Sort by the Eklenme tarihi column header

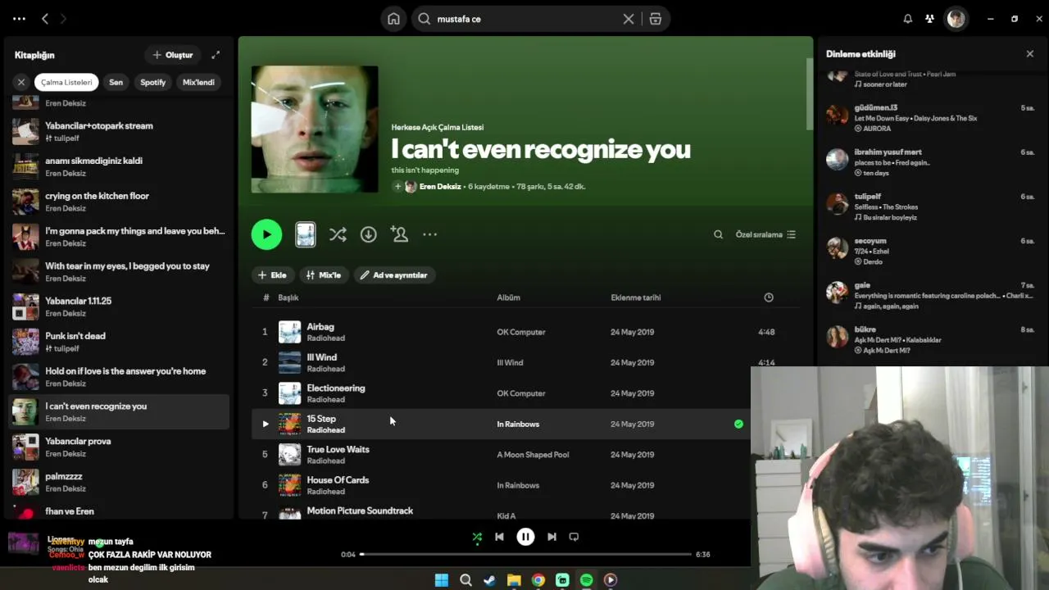point(636,297)
